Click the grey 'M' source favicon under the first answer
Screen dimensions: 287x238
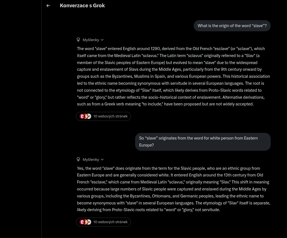pyautogui.click(x=89, y=116)
